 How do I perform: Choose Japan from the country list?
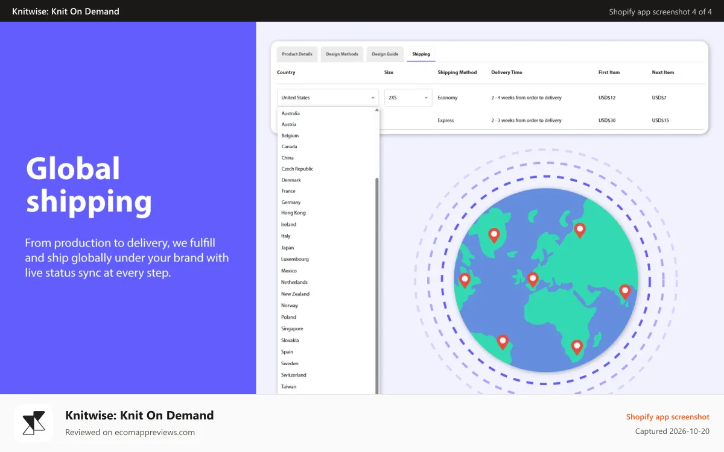click(287, 248)
